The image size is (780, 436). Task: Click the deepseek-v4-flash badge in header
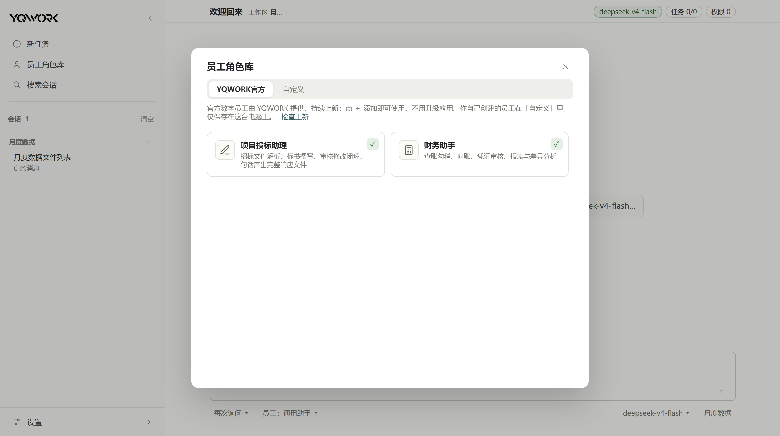(628, 12)
